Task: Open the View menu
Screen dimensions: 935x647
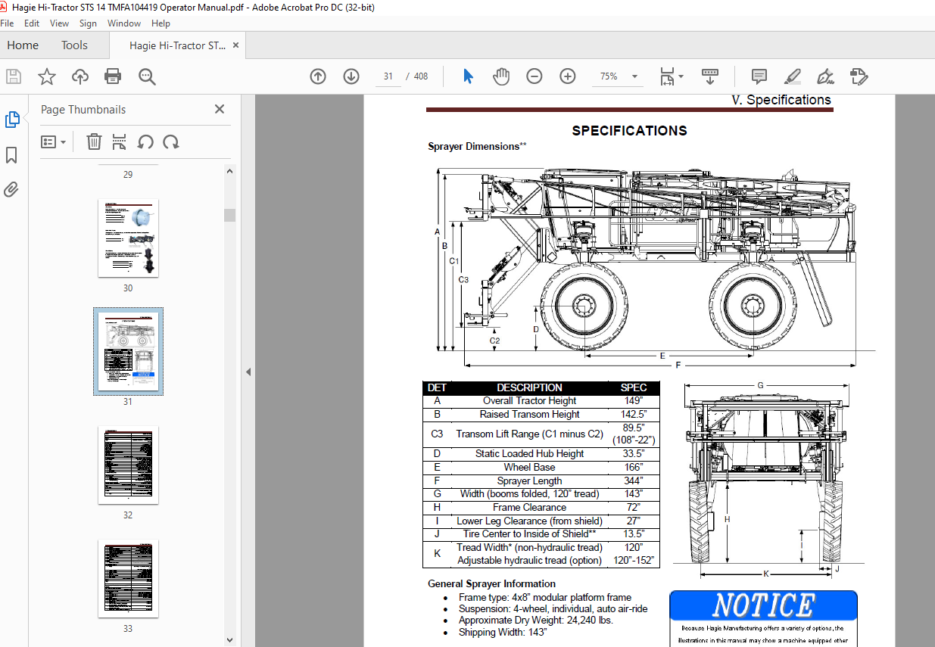Action: click(60, 23)
